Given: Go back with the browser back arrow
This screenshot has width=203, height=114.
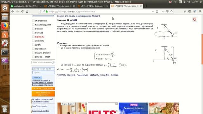Looking at the screenshot, I should point(13,11).
